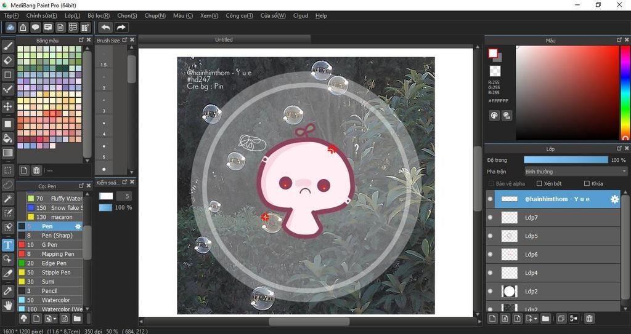The width and height of the screenshot is (631, 334).
Task: Click the export/share icon in toolbar
Action: pos(23,27)
